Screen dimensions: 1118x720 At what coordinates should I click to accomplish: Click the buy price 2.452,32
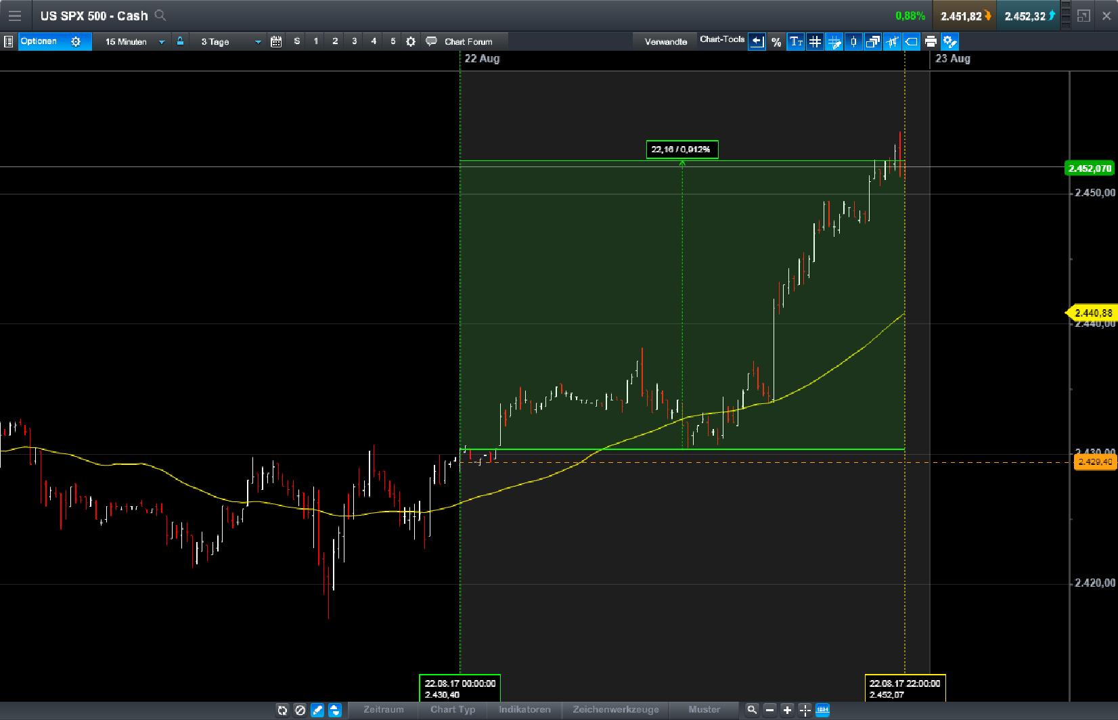(x=1029, y=16)
